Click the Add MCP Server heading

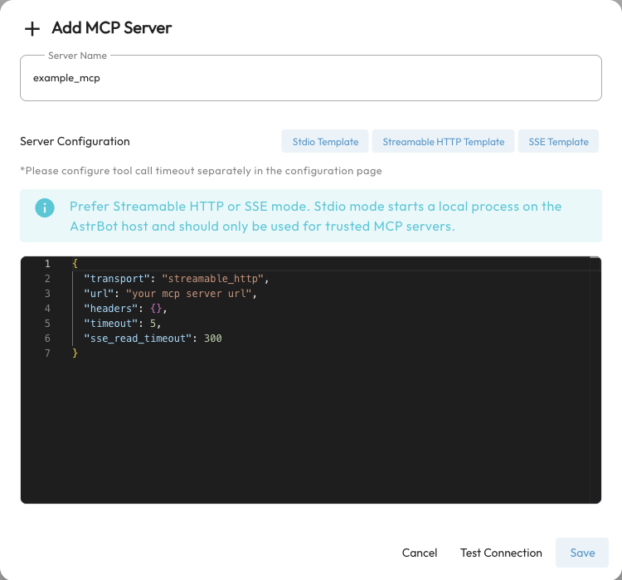click(x=112, y=28)
